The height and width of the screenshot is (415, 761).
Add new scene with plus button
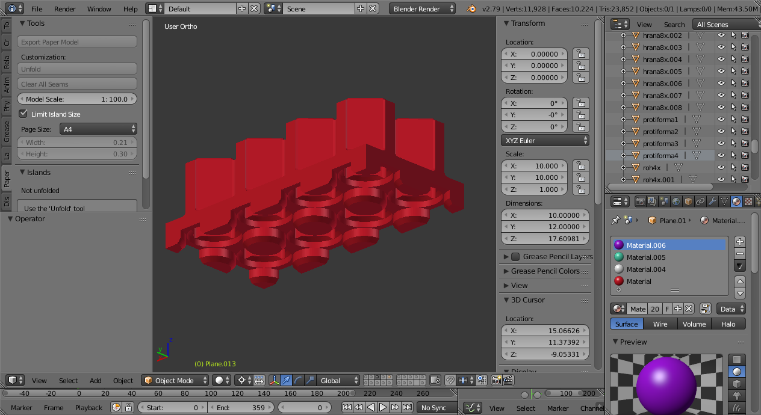360,8
